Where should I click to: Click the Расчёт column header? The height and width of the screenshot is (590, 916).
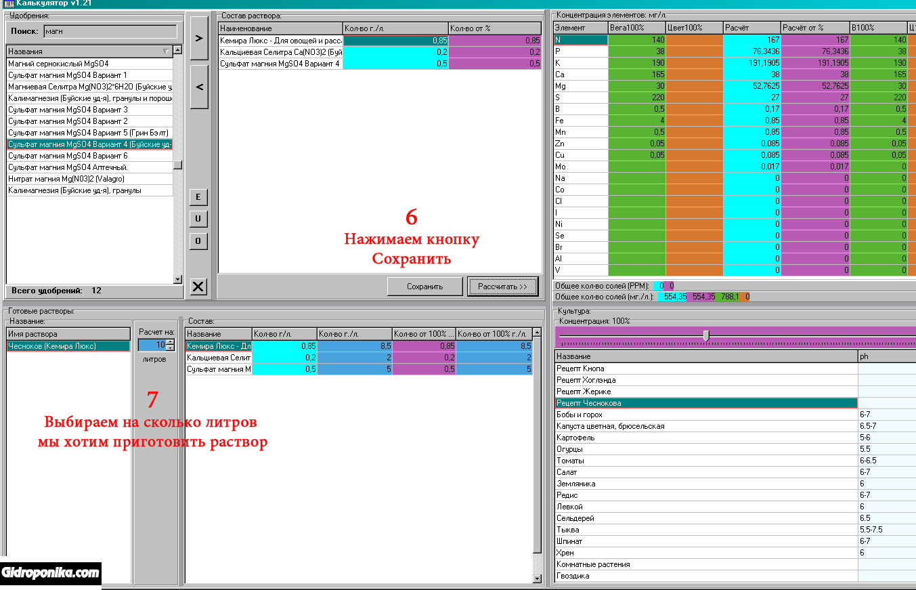coord(751,28)
